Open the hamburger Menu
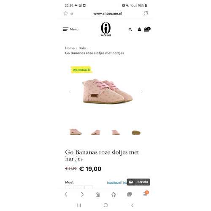This screenshot has height=211, width=211. pyautogui.click(x=70, y=29)
